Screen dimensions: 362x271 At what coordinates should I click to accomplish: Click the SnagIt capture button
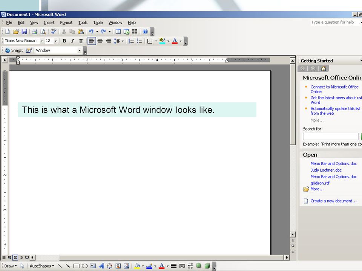click(14, 50)
